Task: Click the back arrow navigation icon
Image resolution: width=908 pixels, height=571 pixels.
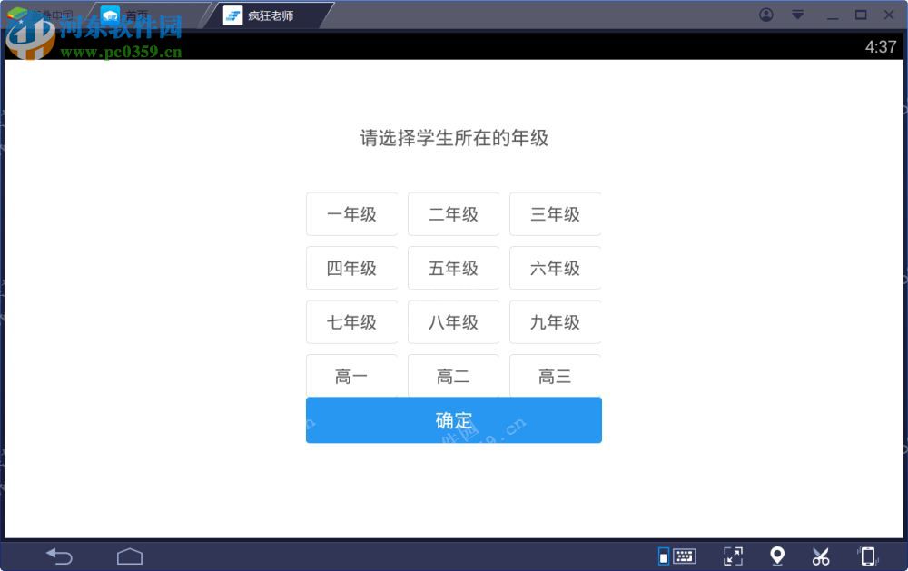Action: pos(59,556)
